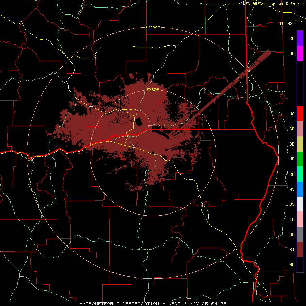
Task: Click the UK legend label
Action: pyautogui.click(x=292, y=53)
